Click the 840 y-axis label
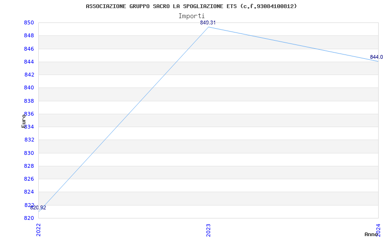383x239 pixels. [x=30, y=88]
